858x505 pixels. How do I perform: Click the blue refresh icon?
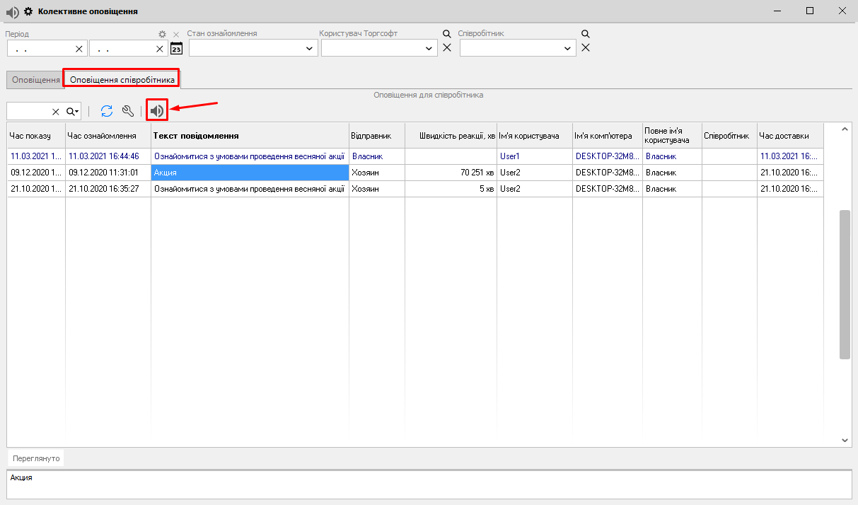click(107, 111)
